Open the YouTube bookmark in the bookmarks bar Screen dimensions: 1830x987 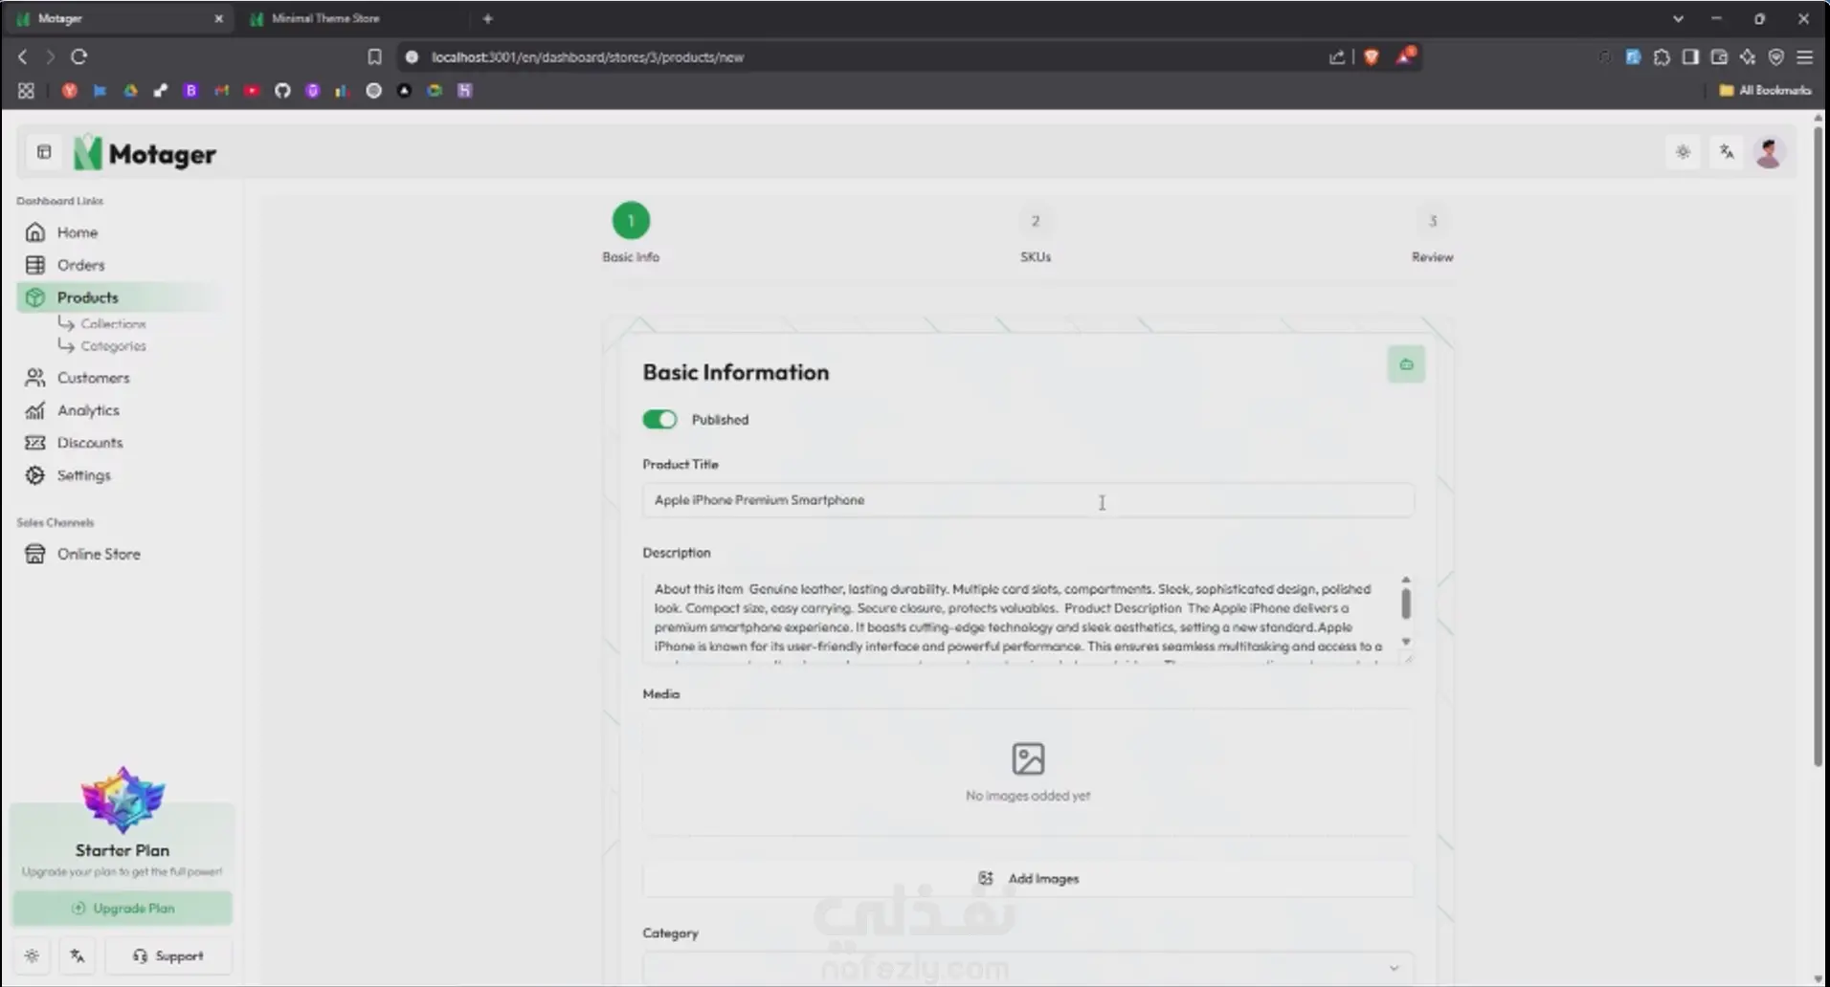(252, 91)
